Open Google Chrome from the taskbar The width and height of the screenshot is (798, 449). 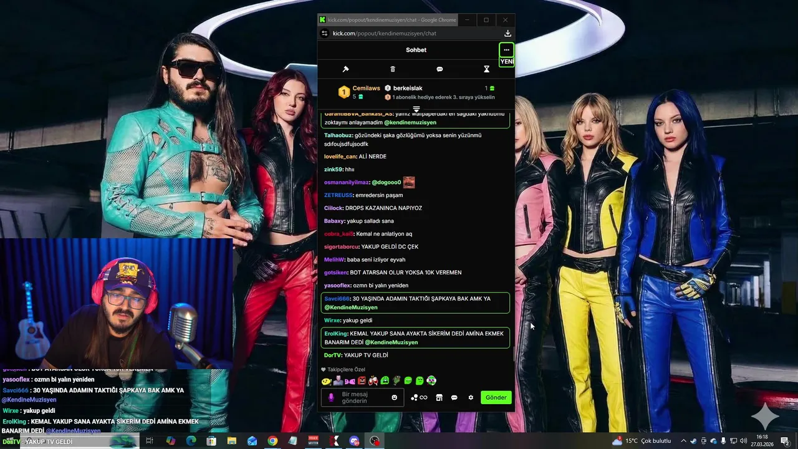272,441
